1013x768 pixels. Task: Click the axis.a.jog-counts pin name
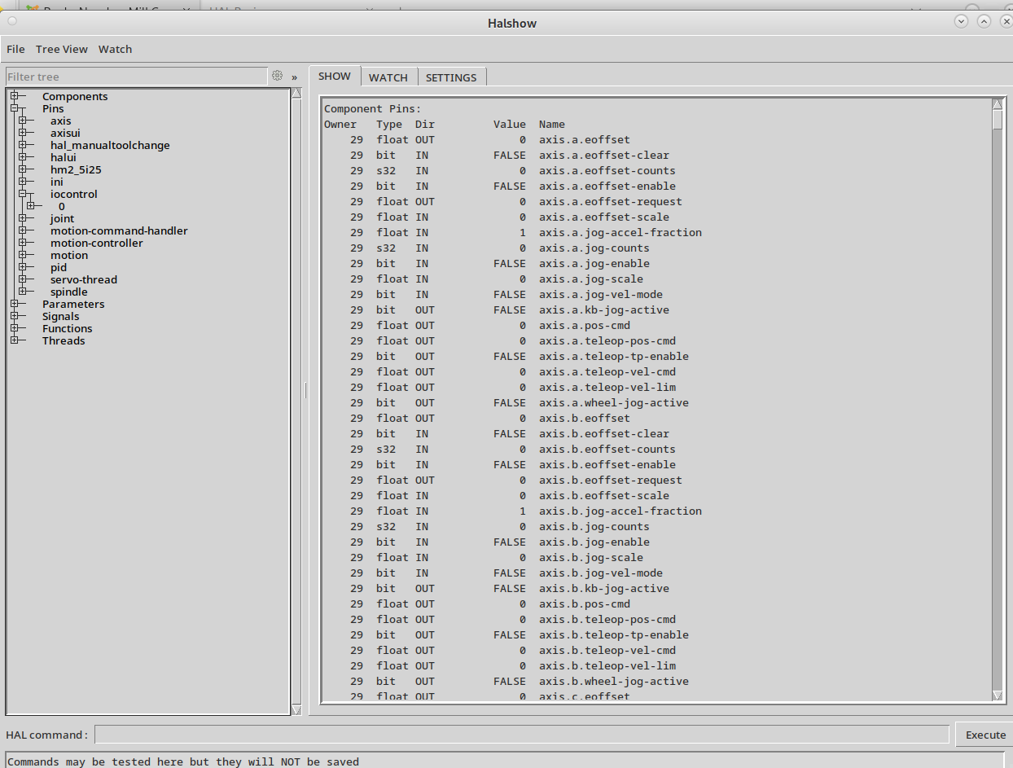pyautogui.click(x=594, y=248)
